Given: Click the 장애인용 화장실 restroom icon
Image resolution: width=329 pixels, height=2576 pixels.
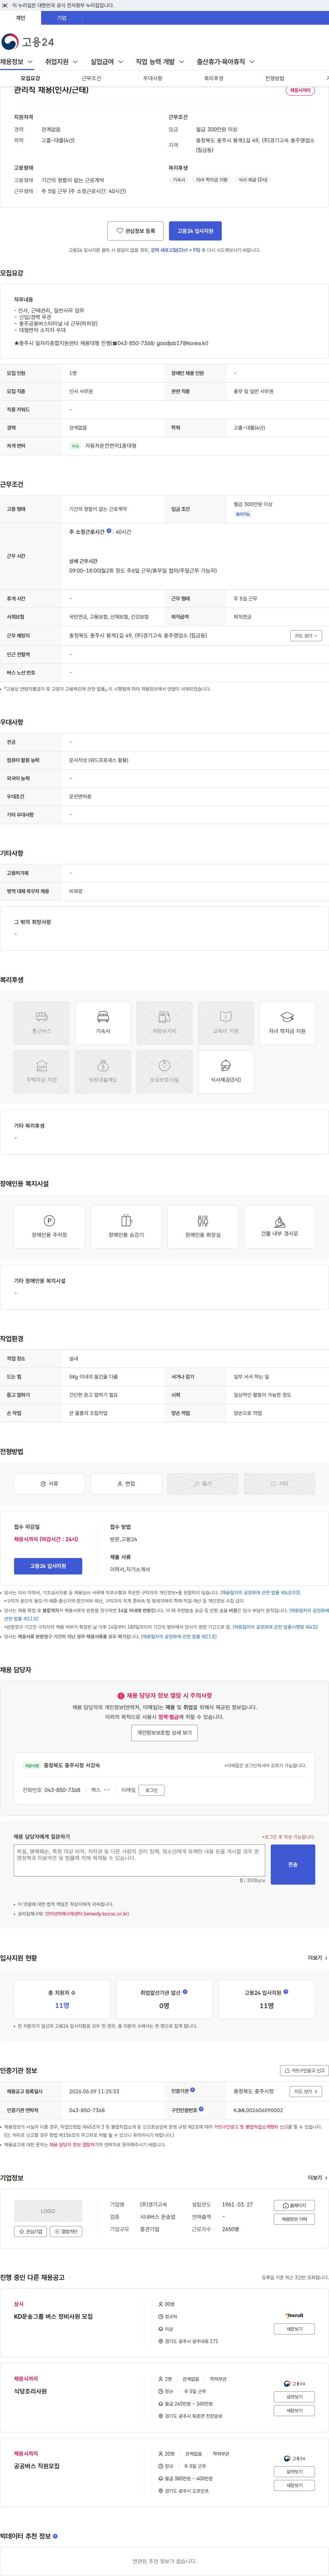Looking at the screenshot, I should (x=203, y=1227).
